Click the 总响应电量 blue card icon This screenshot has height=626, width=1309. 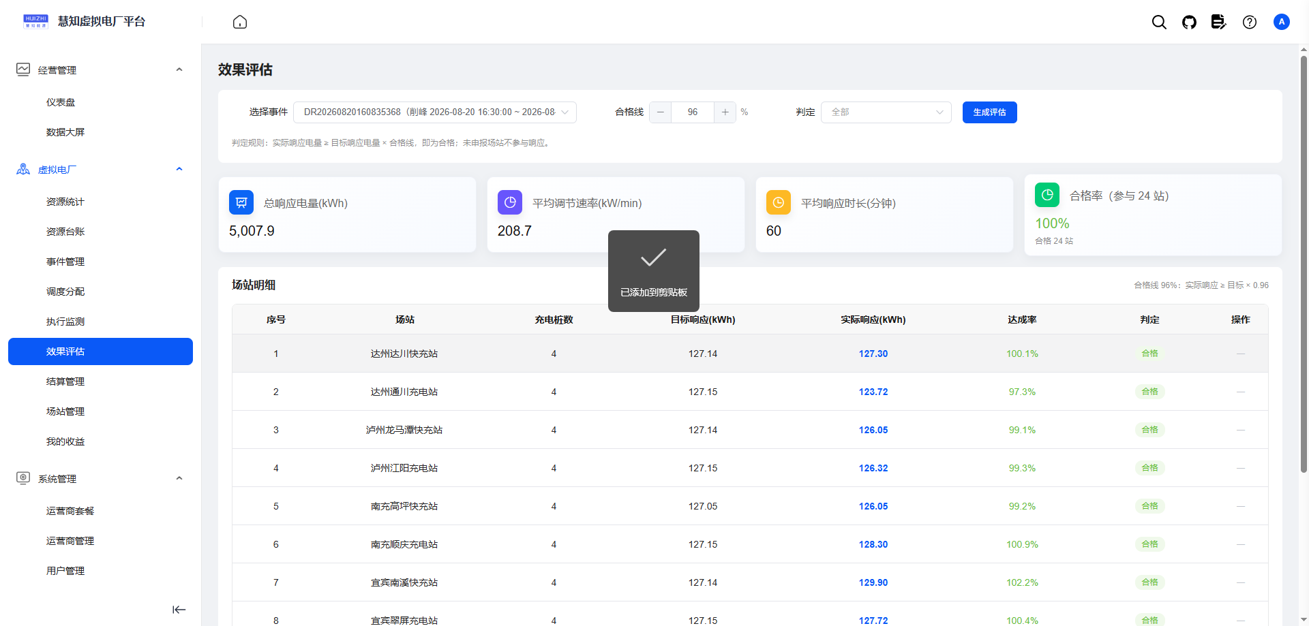(241, 202)
